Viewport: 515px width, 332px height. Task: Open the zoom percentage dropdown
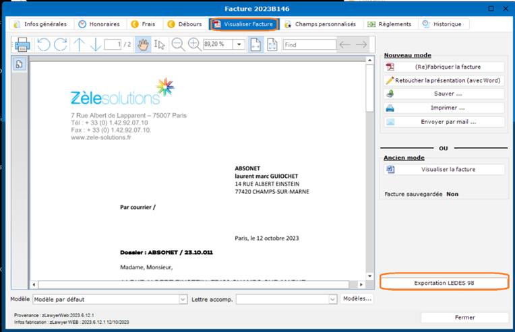click(x=239, y=44)
